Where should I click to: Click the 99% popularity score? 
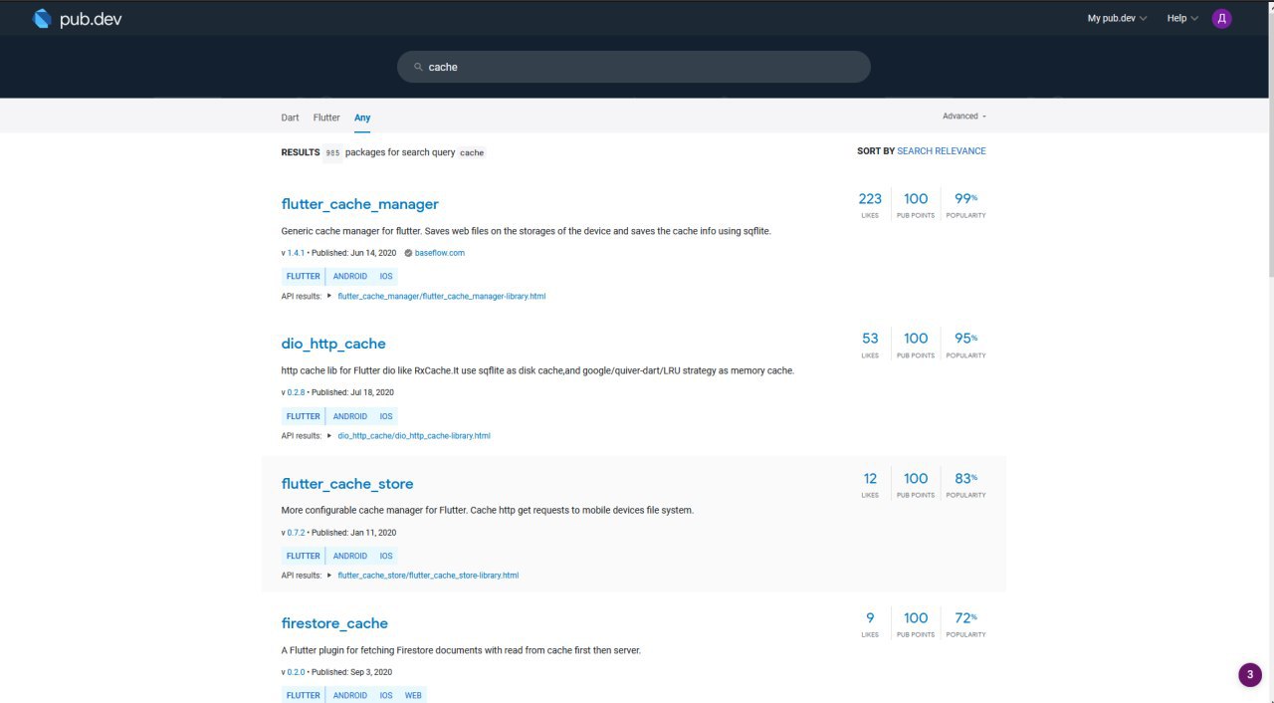[965, 199]
